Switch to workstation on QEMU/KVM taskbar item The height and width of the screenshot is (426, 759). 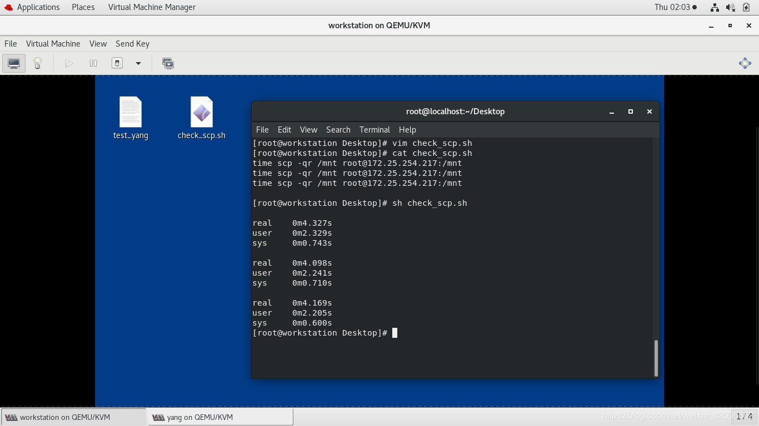tap(74, 417)
